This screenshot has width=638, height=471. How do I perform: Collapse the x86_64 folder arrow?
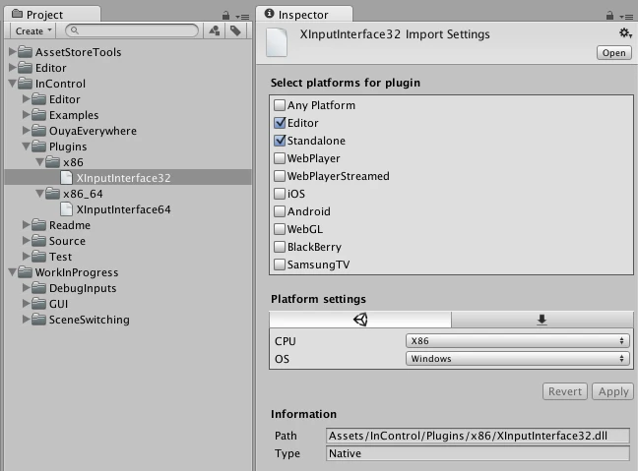(x=39, y=194)
